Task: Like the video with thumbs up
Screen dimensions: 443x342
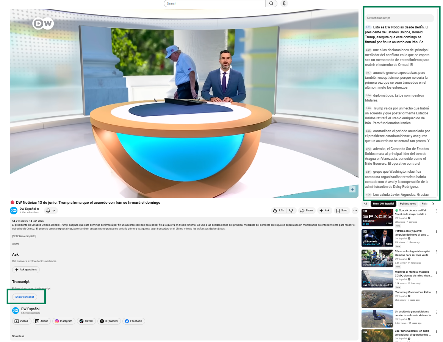Action: (x=279, y=211)
